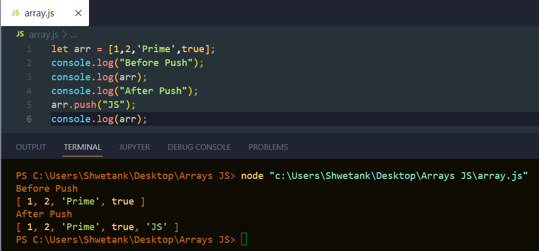Image resolution: width=539 pixels, height=251 pixels.
Task: Click the JS file icon on the tab
Action: (15, 13)
